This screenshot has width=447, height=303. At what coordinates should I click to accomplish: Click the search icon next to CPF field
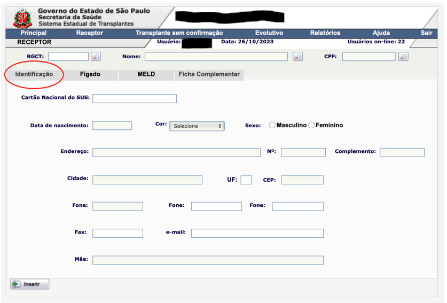coord(403,56)
